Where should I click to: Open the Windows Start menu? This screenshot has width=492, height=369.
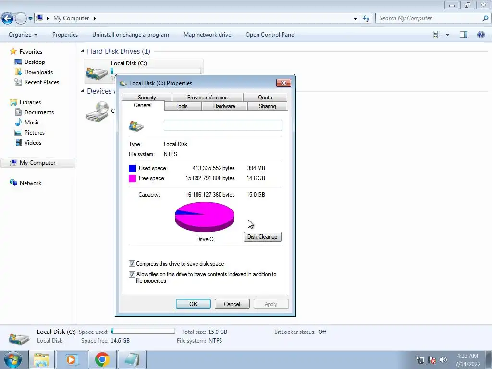coord(12,359)
